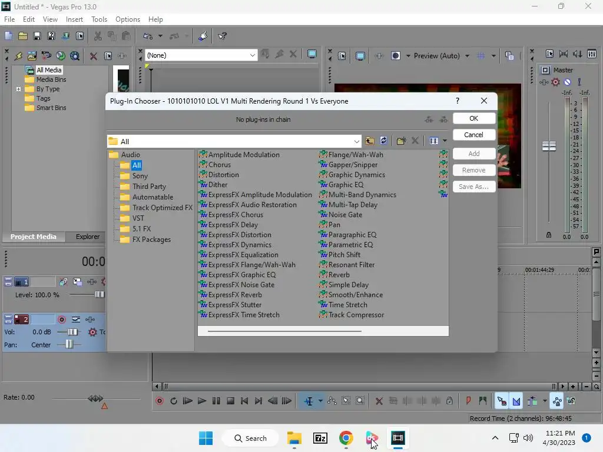
Task: Open the Tools menu
Action: [99, 19]
